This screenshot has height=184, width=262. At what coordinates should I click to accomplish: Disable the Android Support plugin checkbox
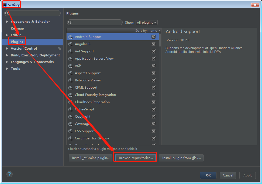(154, 37)
